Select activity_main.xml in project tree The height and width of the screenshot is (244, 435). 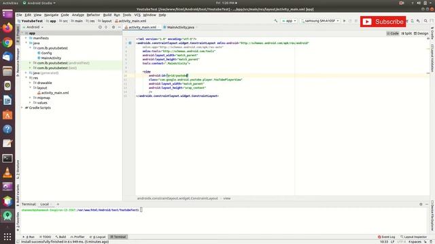pos(55,93)
